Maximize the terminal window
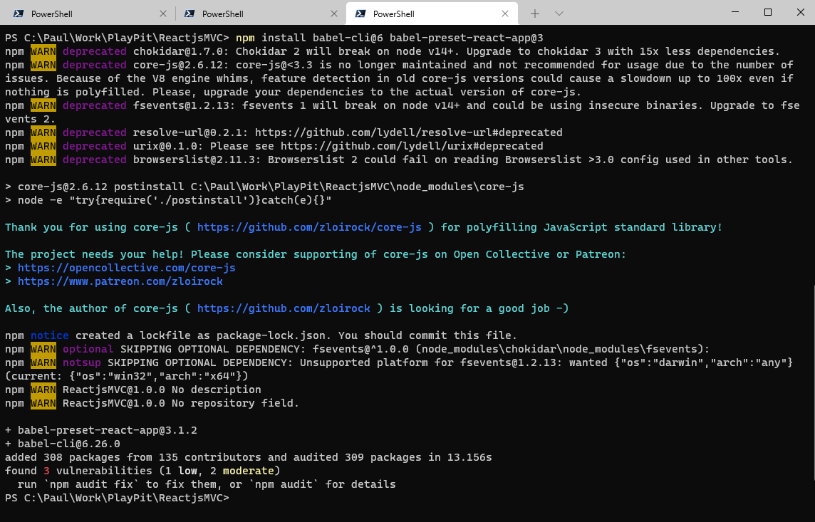This screenshot has width=815, height=522. [x=768, y=12]
